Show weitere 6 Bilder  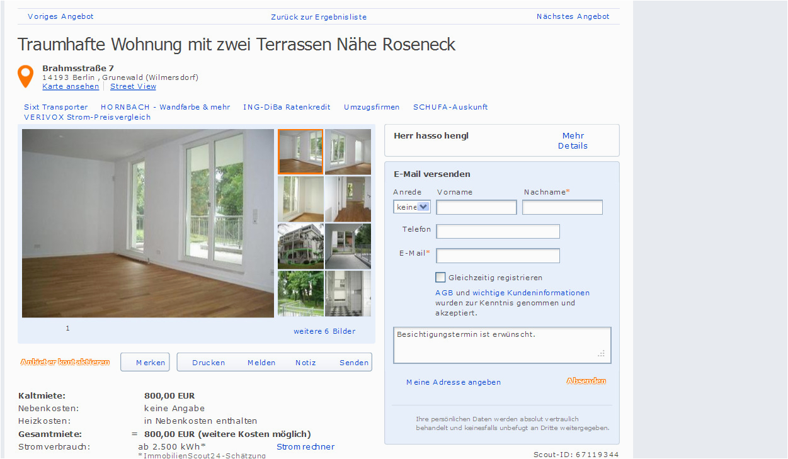(x=324, y=331)
